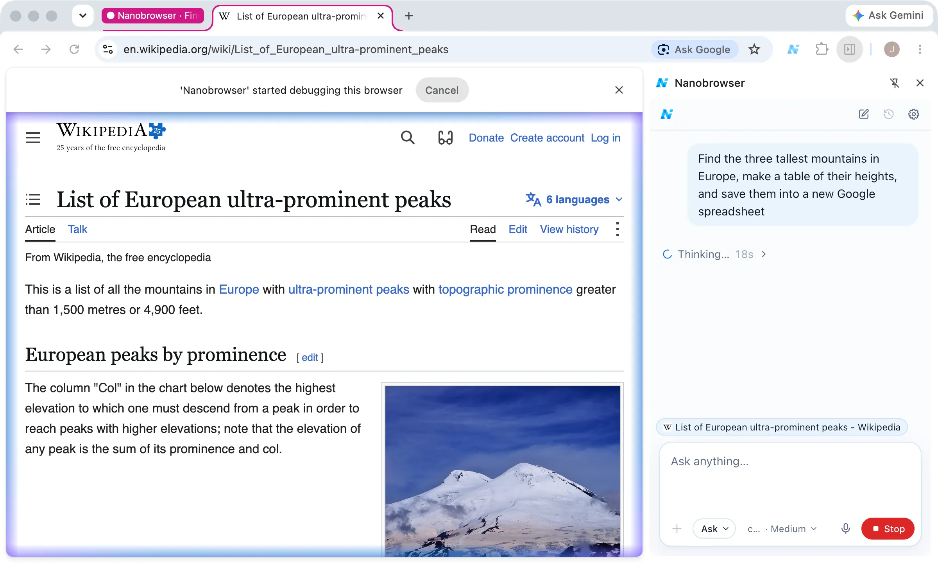Image resolution: width=938 pixels, height=563 pixels.
Task: Open the Ask mode dropdown
Action: [714, 529]
